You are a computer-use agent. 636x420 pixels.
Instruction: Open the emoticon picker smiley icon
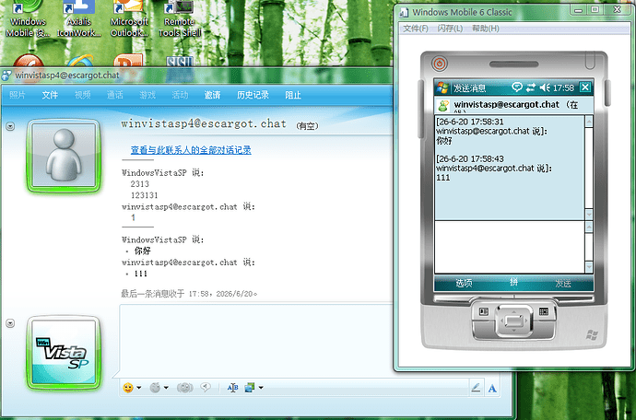(x=128, y=388)
